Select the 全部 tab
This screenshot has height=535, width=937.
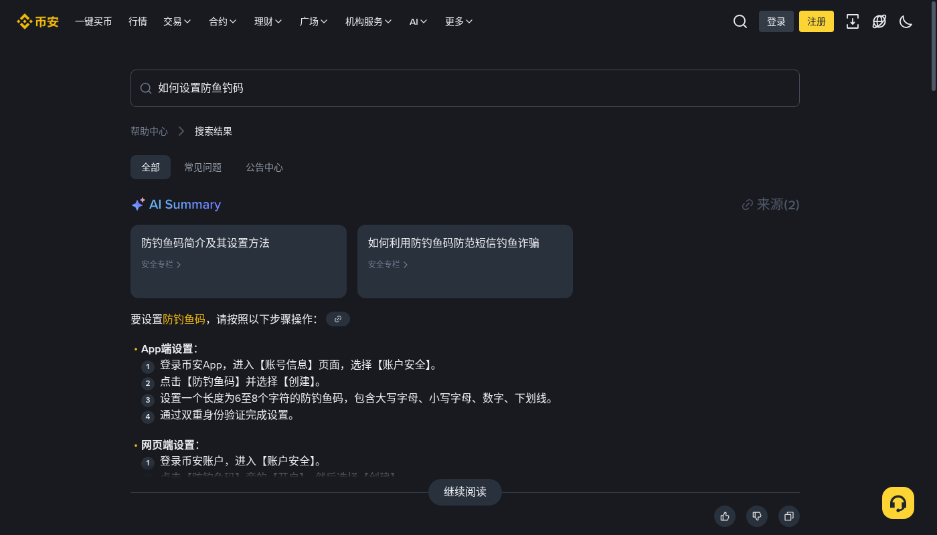pyautogui.click(x=151, y=167)
